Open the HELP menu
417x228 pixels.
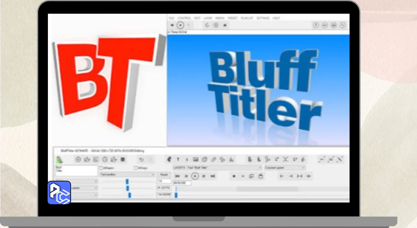(x=276, y=18)
